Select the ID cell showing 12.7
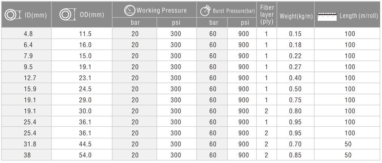 pos(26,78)
